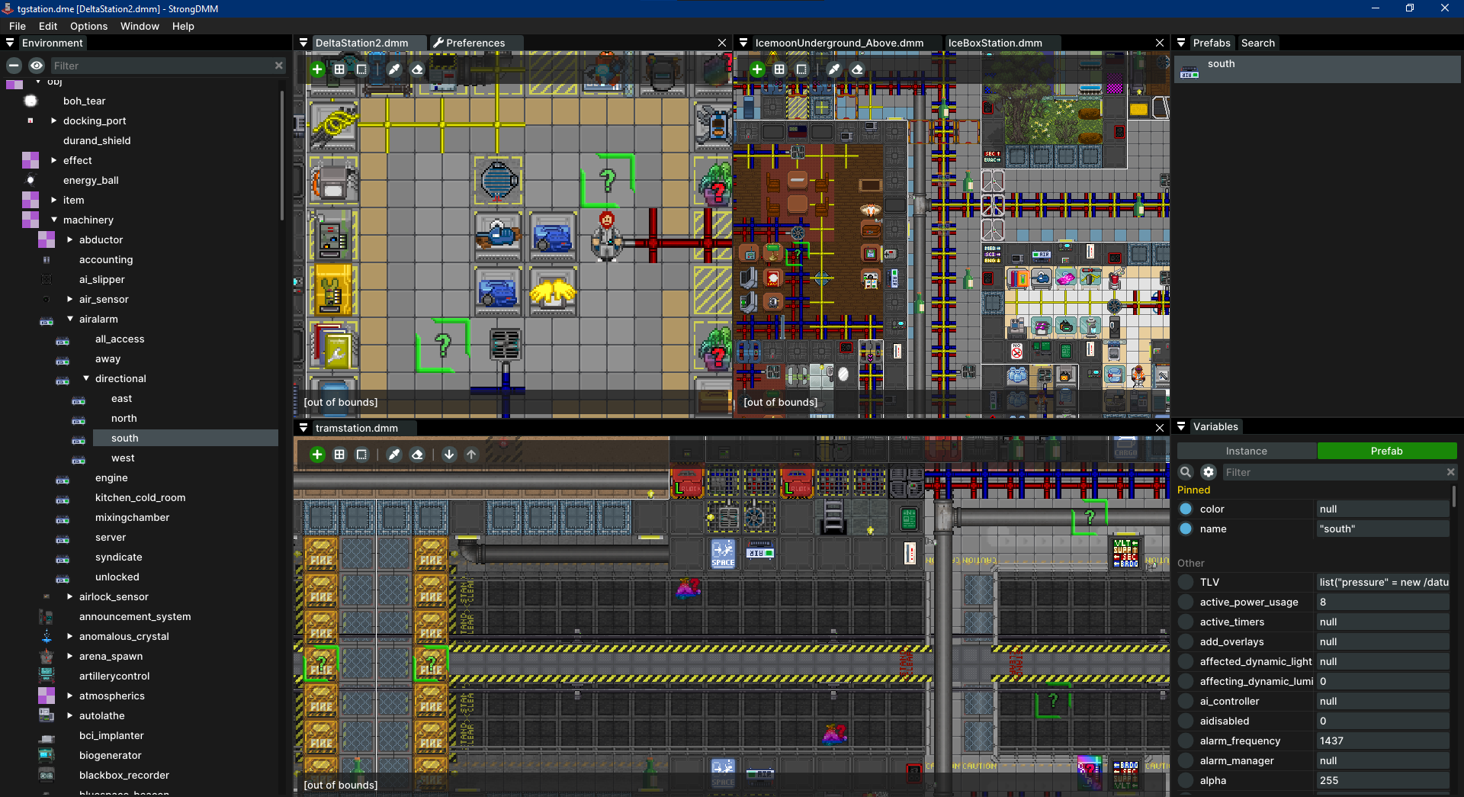Clear the Variables filter with the X
Image resolution: width=1464 pixels, height=797 pixels.
tap(1450, 472)
